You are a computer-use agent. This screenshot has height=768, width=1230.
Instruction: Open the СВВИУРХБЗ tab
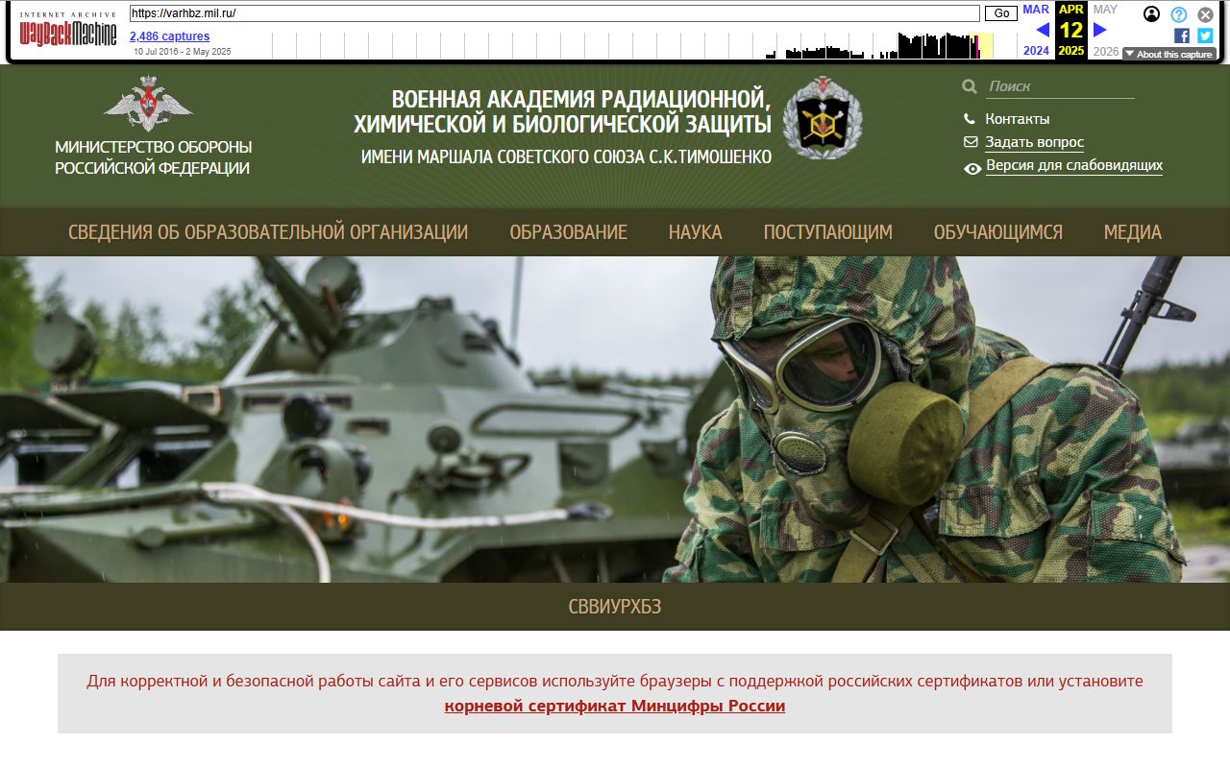[x=615, y=607]
